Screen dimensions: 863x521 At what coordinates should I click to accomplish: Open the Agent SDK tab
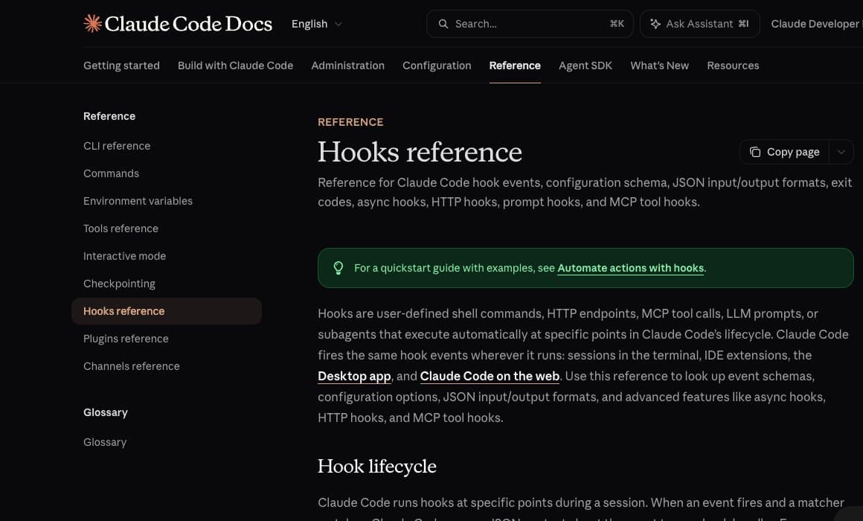coord(586,65)
